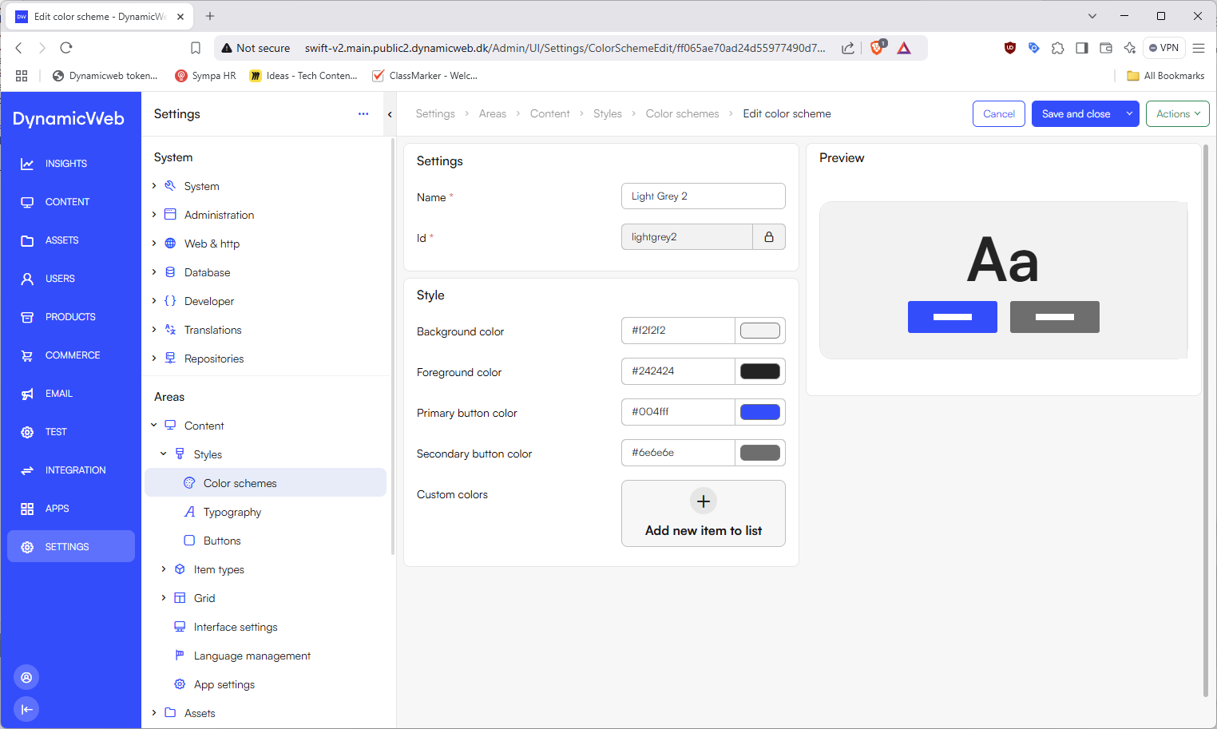Screen dimensions: 1217x729
Task: Click the Name input field
Action: pos(703,196)
